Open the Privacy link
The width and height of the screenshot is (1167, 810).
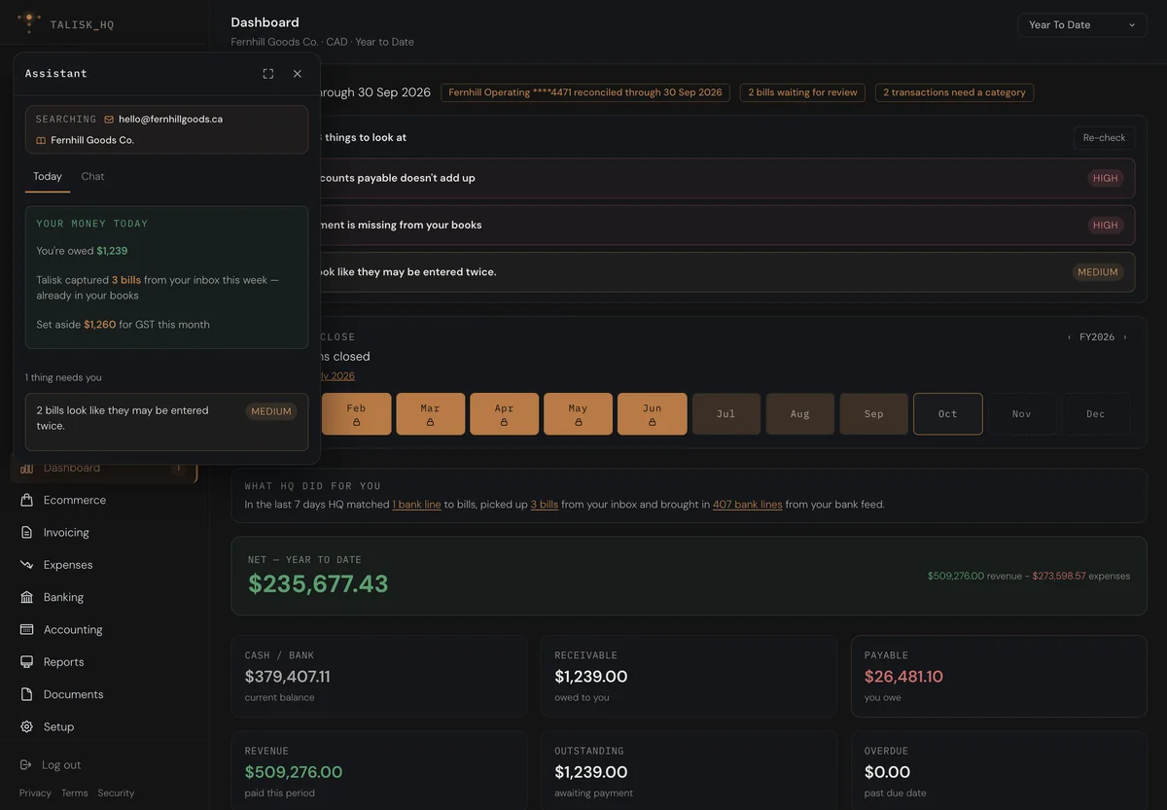click(35, 793)
